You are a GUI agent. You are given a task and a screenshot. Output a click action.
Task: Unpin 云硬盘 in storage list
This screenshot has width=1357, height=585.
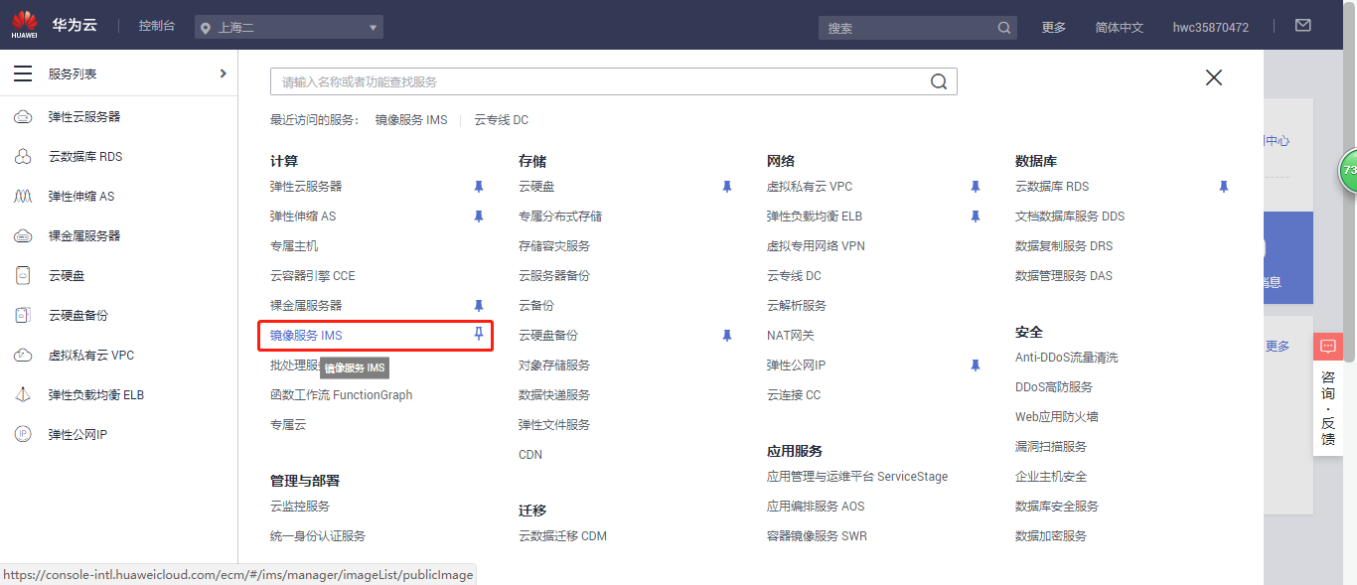[727, 187]
